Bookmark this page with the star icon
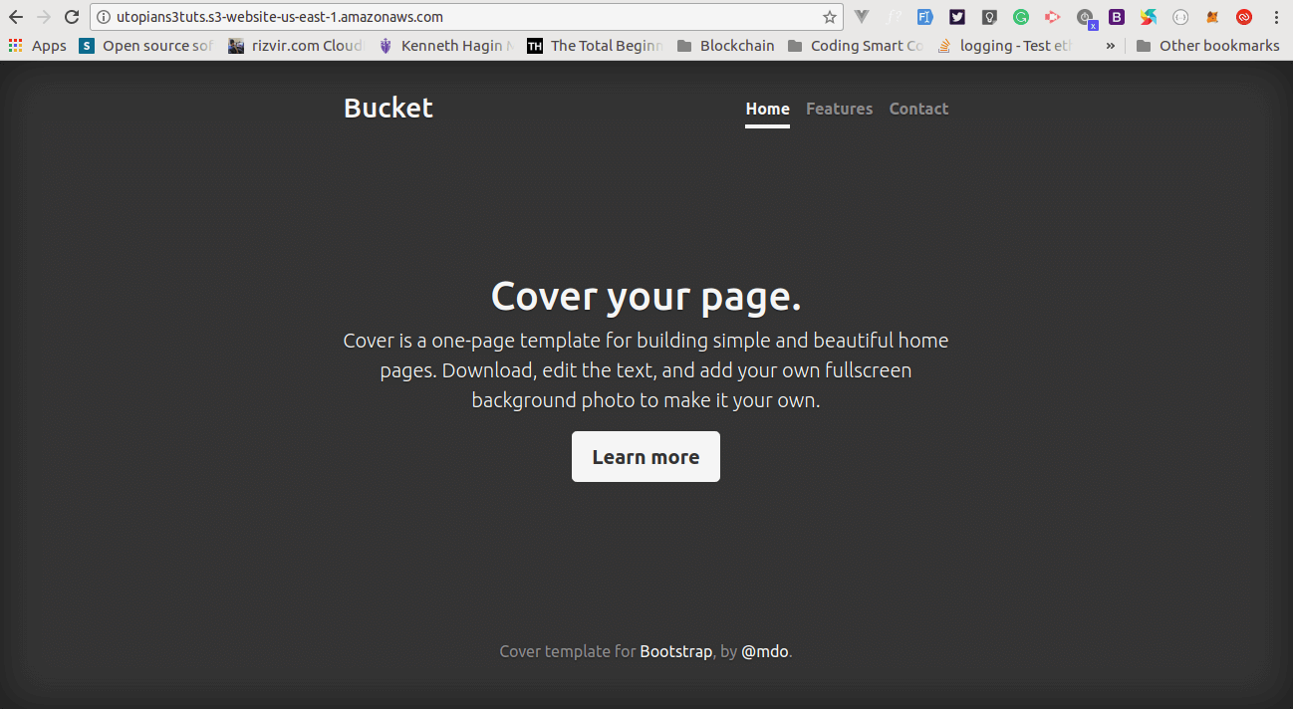Viewport: 1293px width, 709px height. pyautogui.click(x=829, y=17)
